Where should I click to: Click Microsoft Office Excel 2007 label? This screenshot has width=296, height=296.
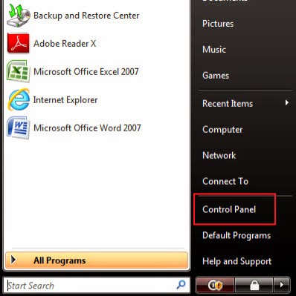[x=86, y=72]
